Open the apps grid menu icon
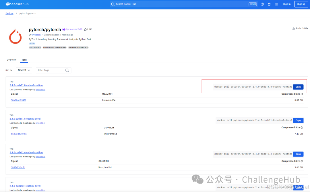The height and width of the screenshot is (192, 310). tap(276, 4)
